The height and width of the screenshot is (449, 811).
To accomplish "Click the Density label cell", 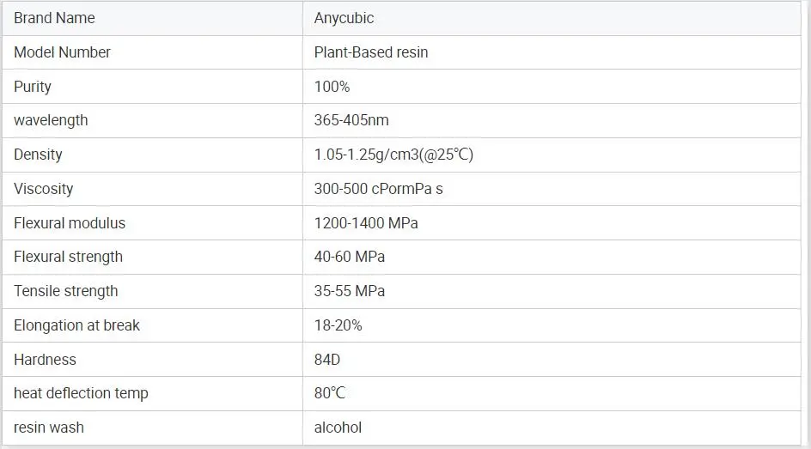I will point(38,155).
